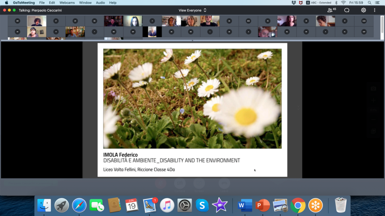The height and width of the screenshot is (216, 385).
Task: Select top-row webcam with dark bookshelf background
Action: (x=113, y=21)
